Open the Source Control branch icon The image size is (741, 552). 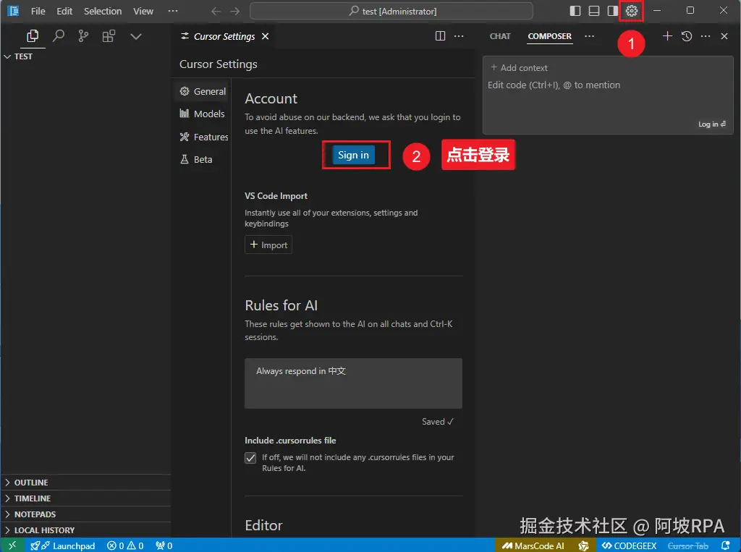coord(83,36)
